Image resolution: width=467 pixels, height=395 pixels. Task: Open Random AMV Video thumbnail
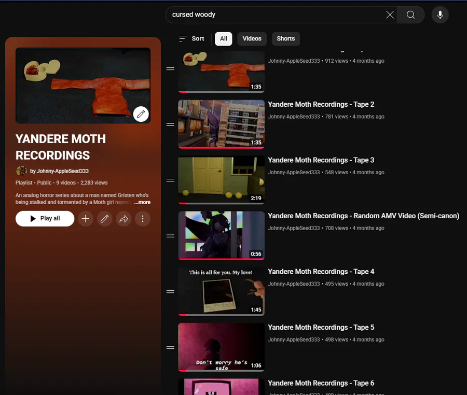coord(221,235)
